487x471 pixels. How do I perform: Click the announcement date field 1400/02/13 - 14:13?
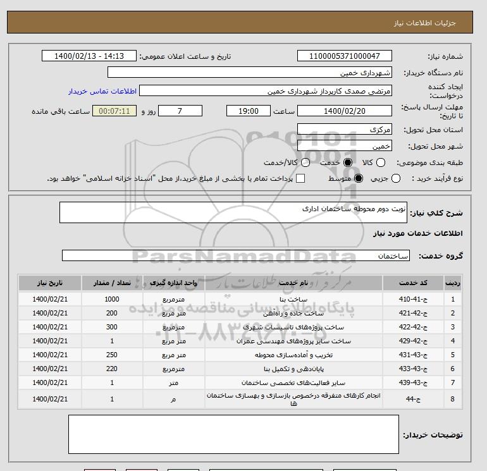click(x=89, y=56)
